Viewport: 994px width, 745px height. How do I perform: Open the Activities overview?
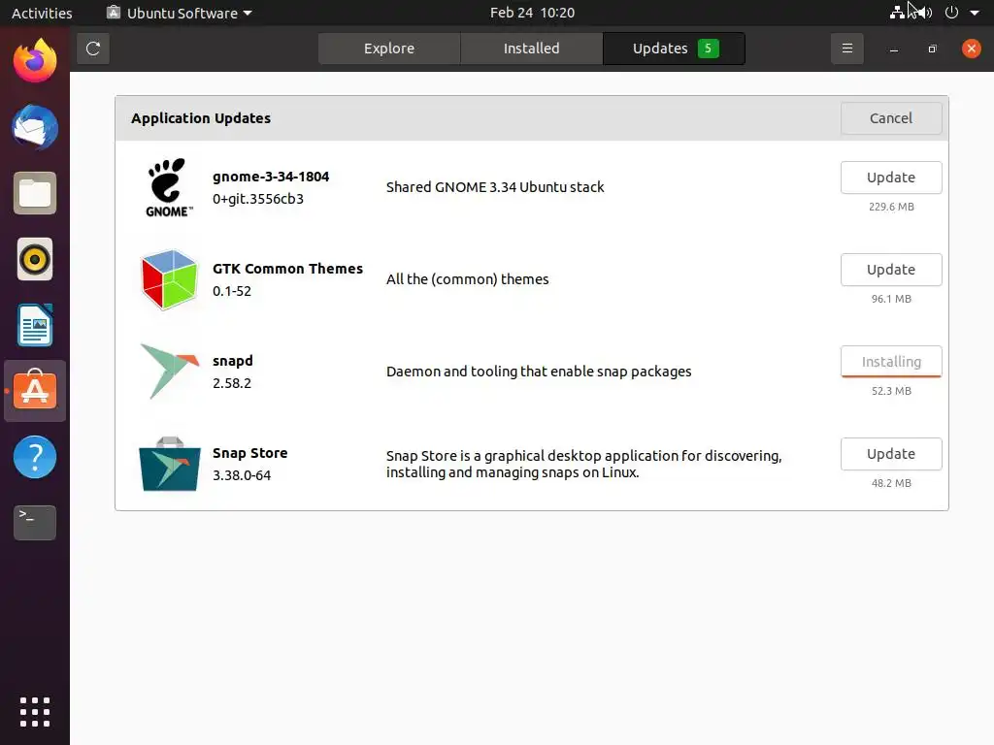click(x=42, y=13)
